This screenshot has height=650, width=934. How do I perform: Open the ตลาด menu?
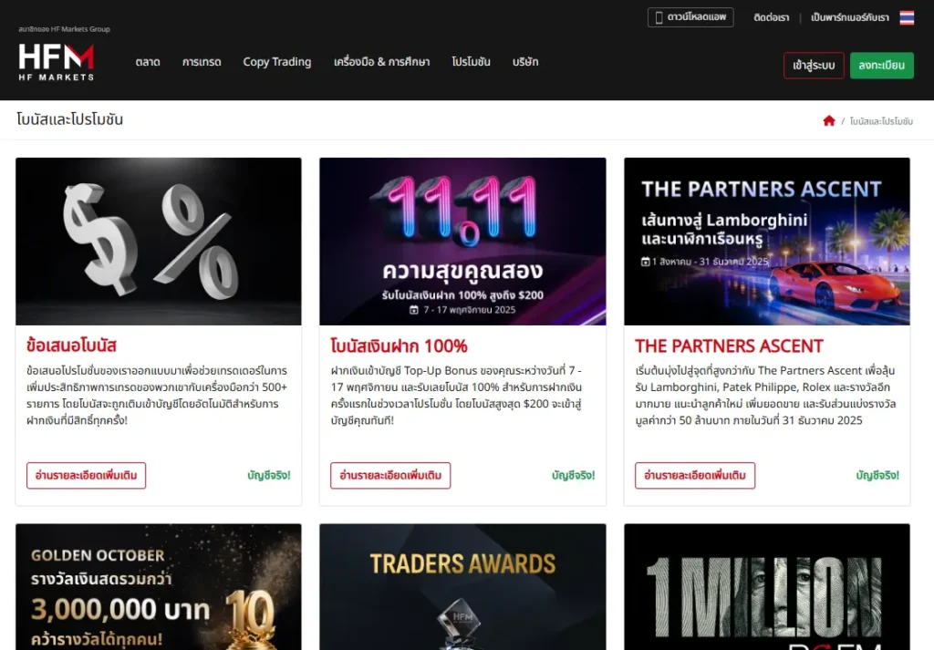coord(147,62)
